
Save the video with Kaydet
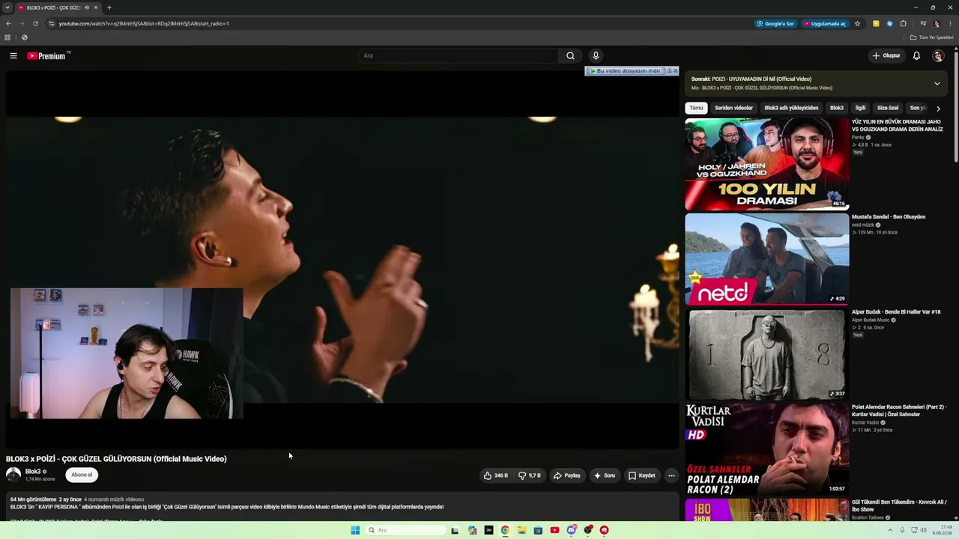(642, 475)
